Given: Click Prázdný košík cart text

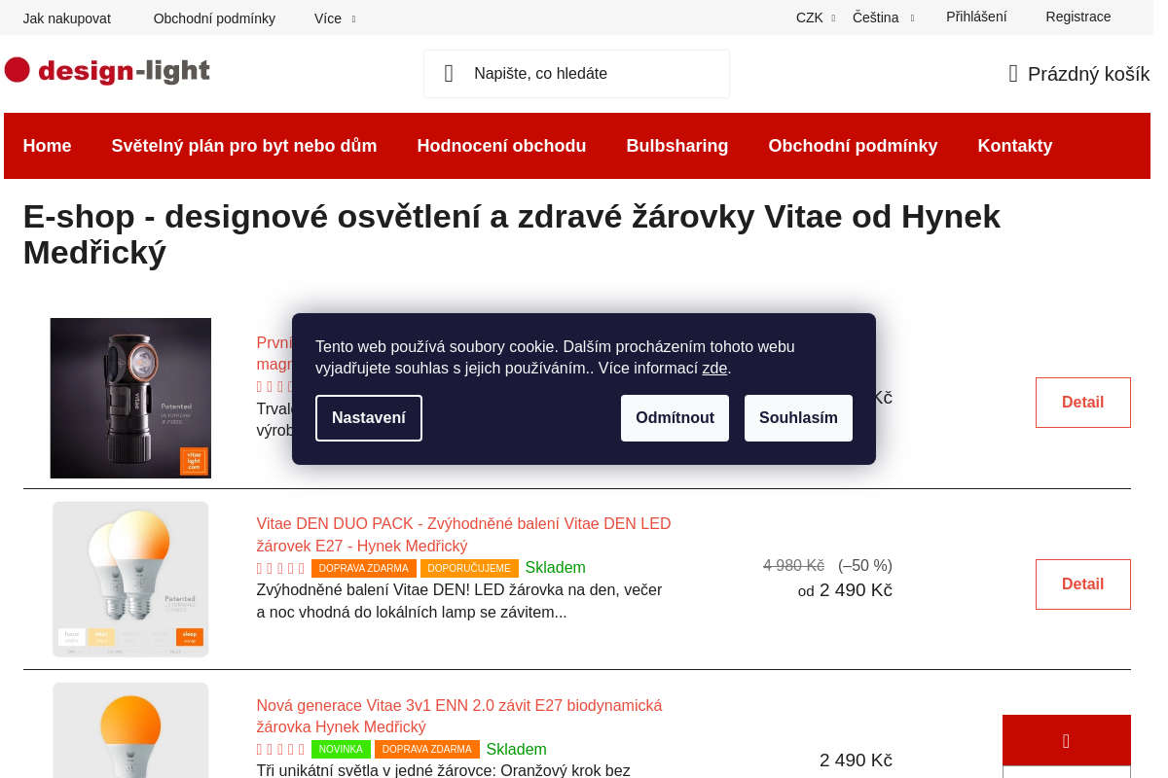Looking at the screenshot, I should coord(1088,74).
